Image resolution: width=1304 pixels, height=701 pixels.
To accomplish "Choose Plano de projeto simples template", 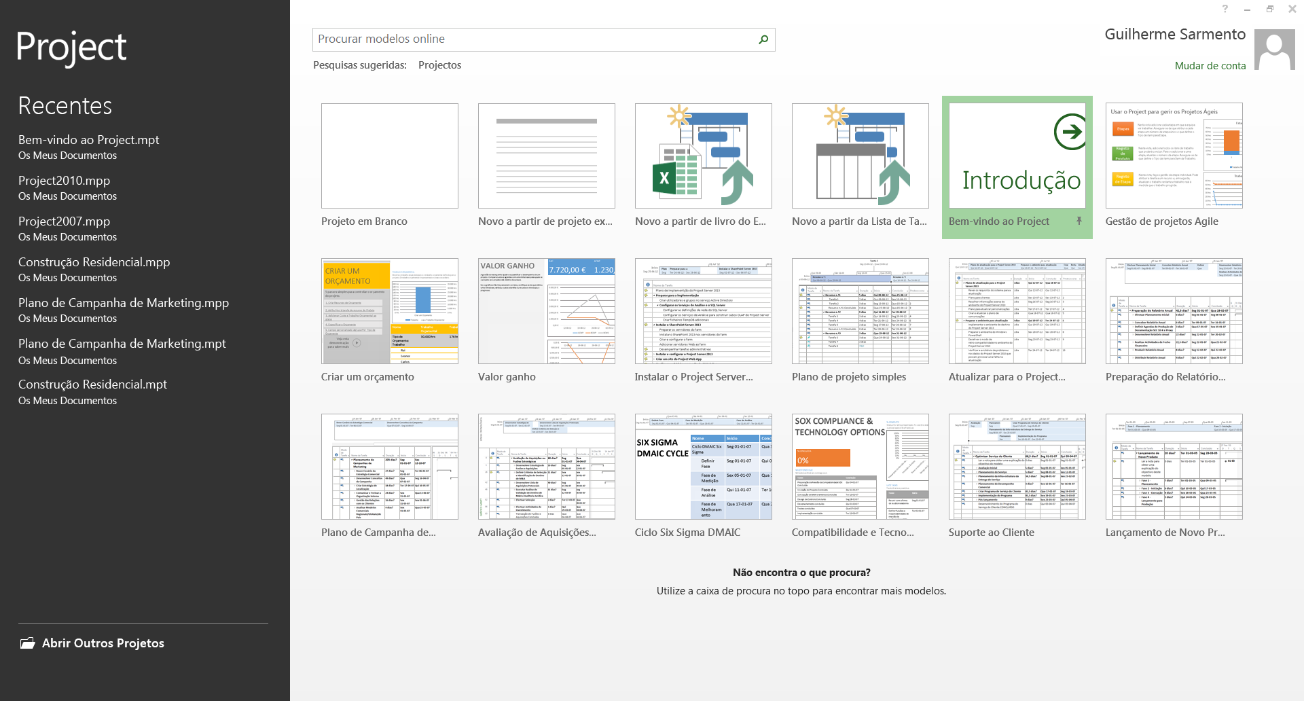I will point(861,311).
